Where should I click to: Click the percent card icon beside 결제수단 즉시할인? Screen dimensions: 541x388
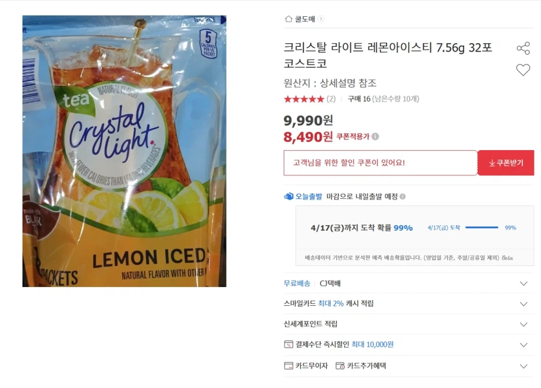[287, 345]
